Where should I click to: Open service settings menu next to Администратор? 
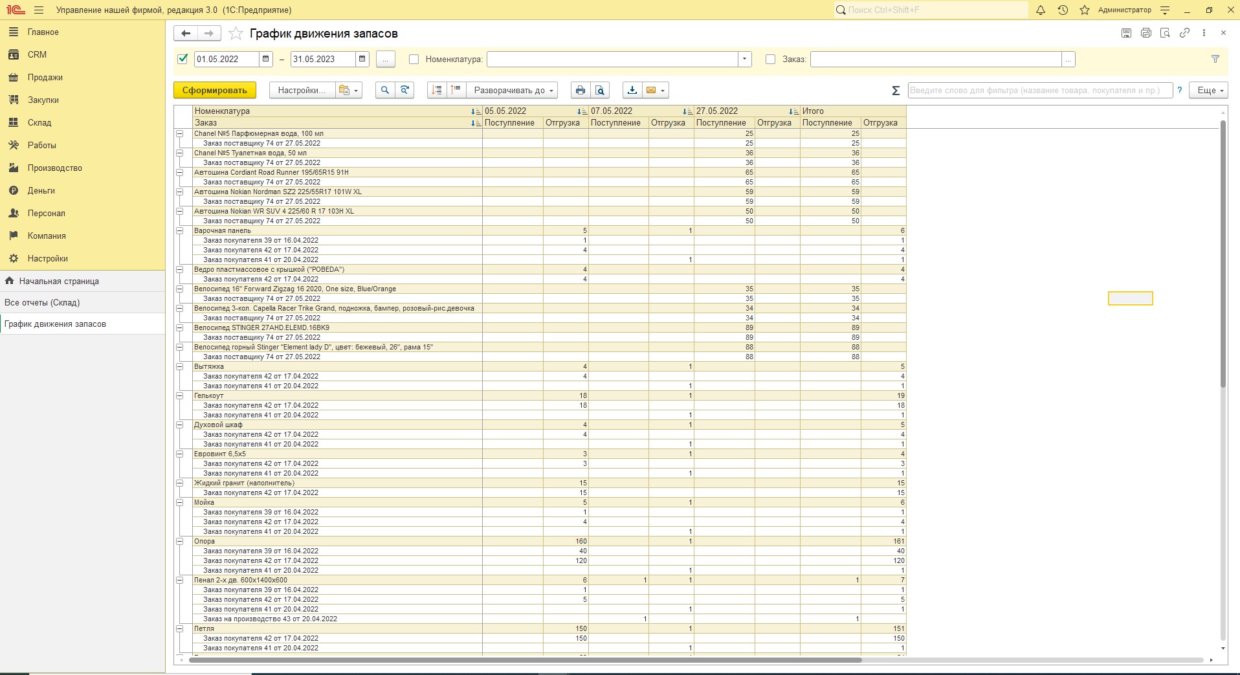(x=1165, y=10)
